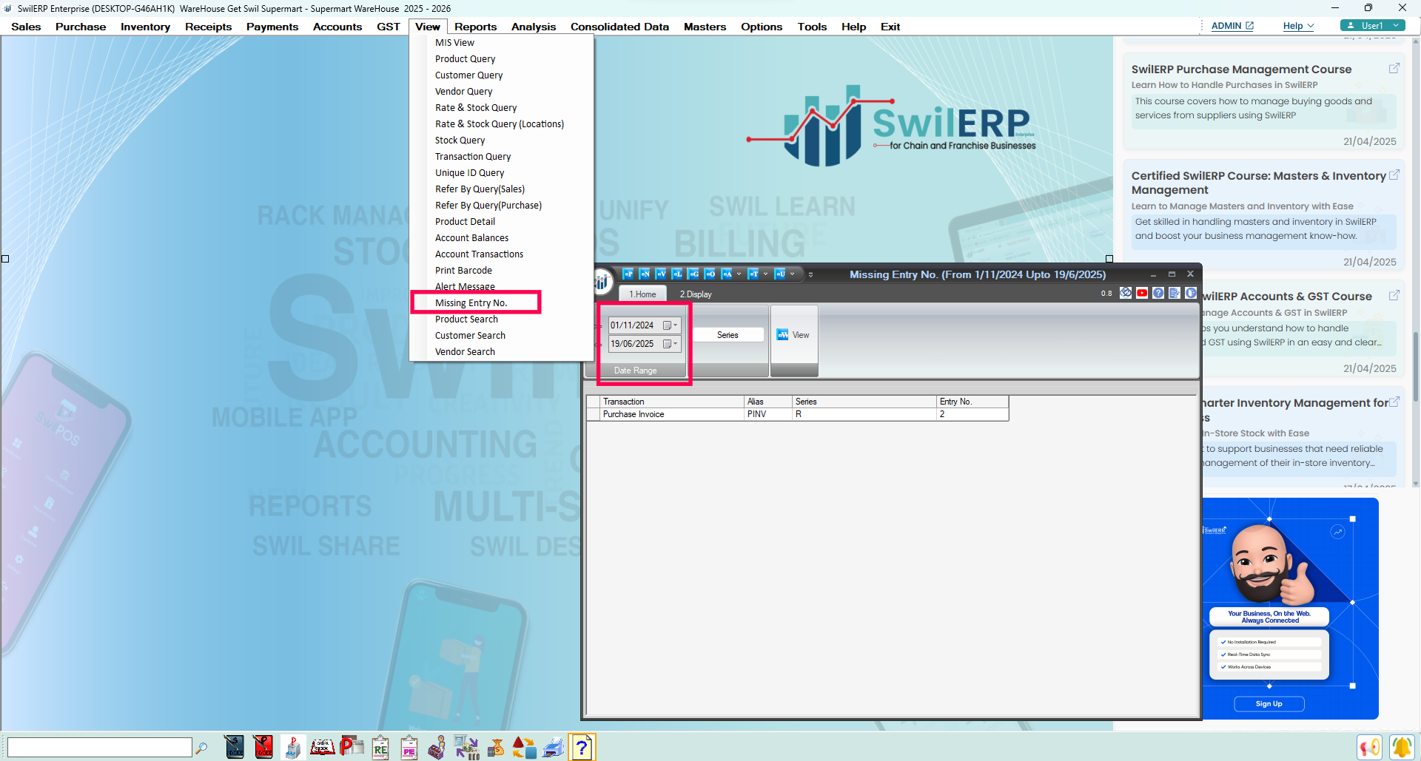Click the megaphone announcements icon
This screenshot has height=761, width=1421.
click(1370, 747)
